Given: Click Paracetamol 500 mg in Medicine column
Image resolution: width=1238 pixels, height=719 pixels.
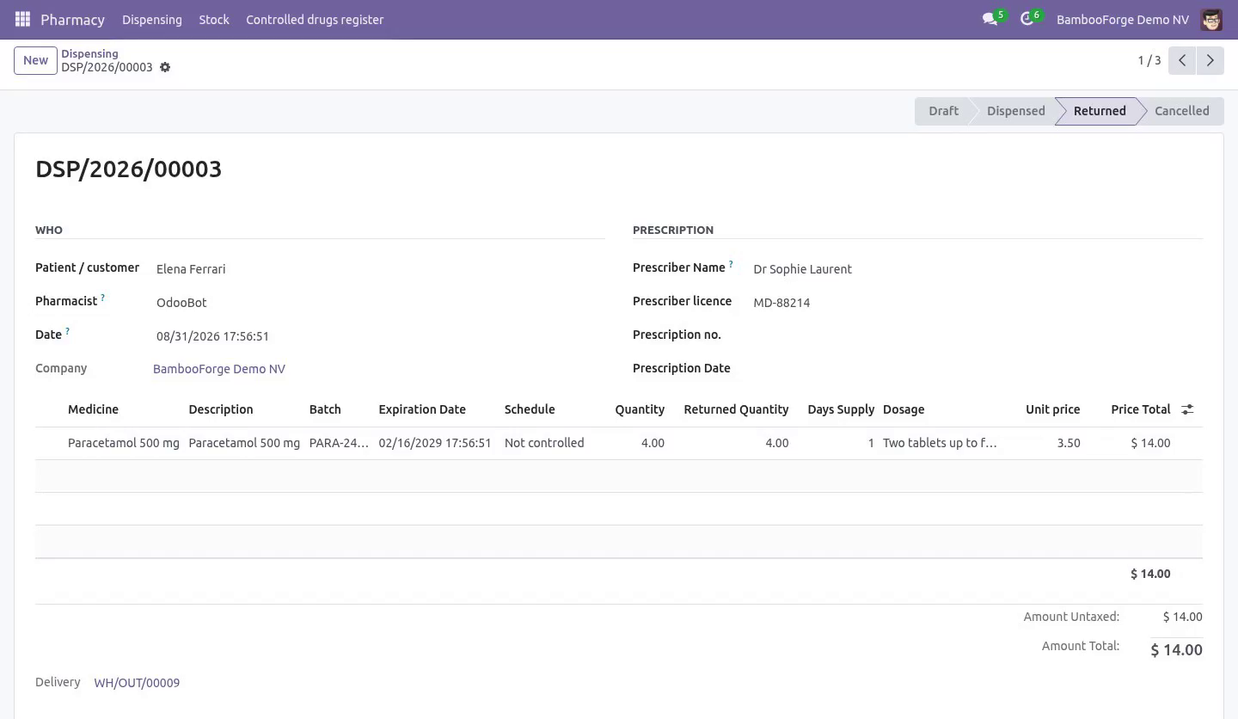Looking at the screenshot, I should pyautogui.click(x=124, y=443).
